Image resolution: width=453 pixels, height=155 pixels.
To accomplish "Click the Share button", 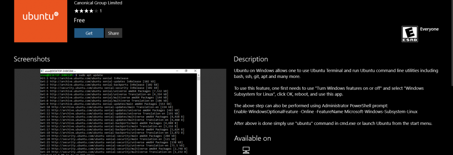I will [114, 33].
